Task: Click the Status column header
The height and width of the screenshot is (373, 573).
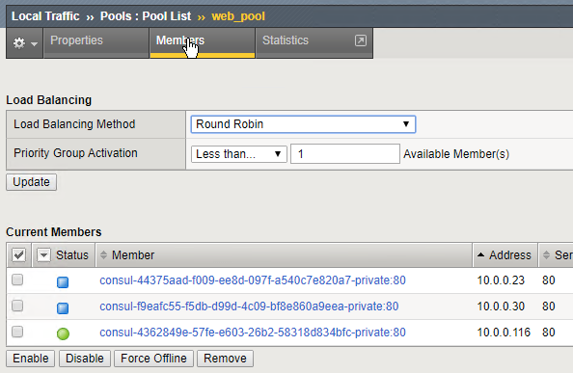Action: (x=72, y=255)
